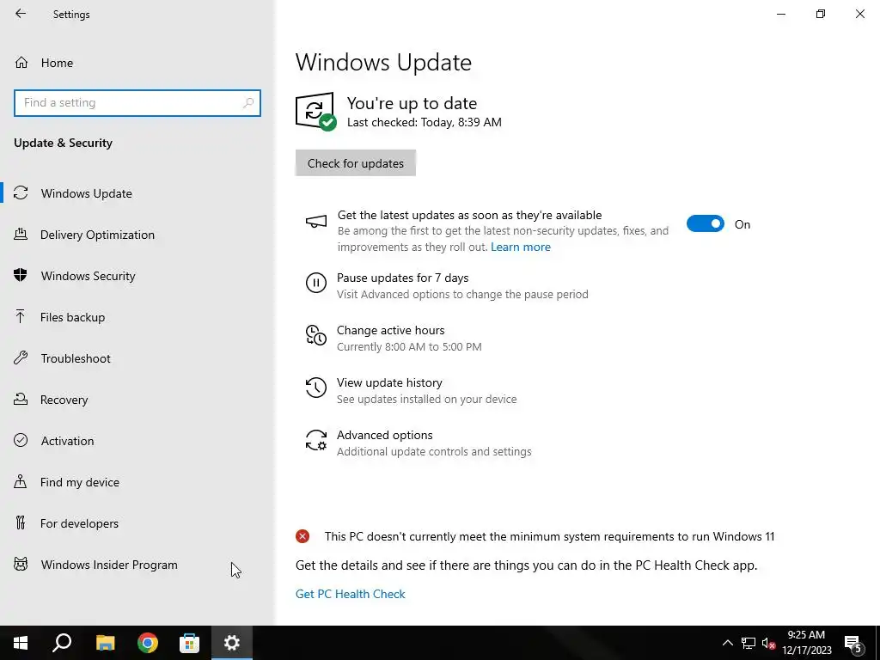Viewport: 880px width, 660px height.
Task: Click the red X Windows 11 requirement icon
Action: click(302, 536)
